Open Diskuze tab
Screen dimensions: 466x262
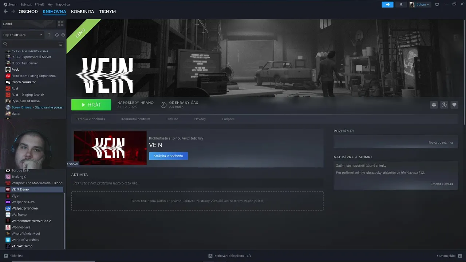(x=172, y=119)
